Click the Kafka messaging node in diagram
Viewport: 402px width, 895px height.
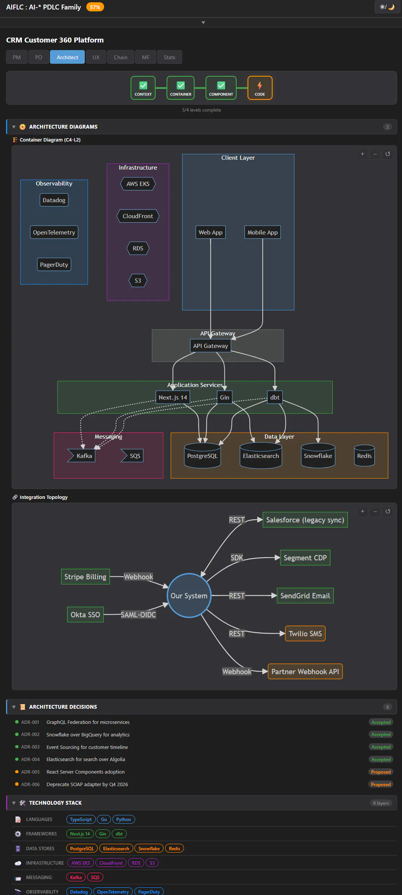click(82, 456)
